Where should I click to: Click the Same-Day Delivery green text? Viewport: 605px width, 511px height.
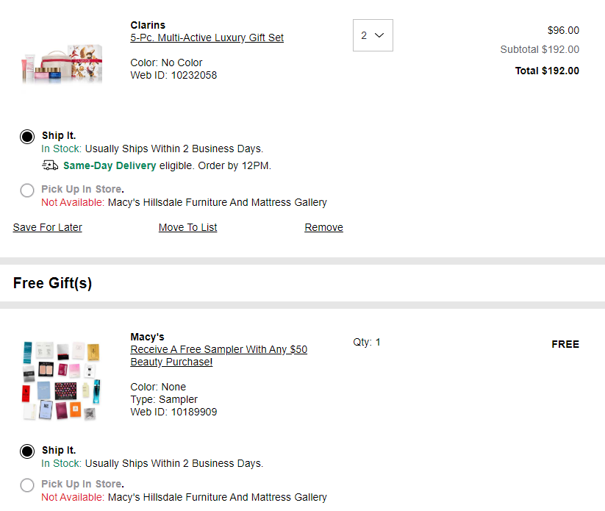pos(110,165)
